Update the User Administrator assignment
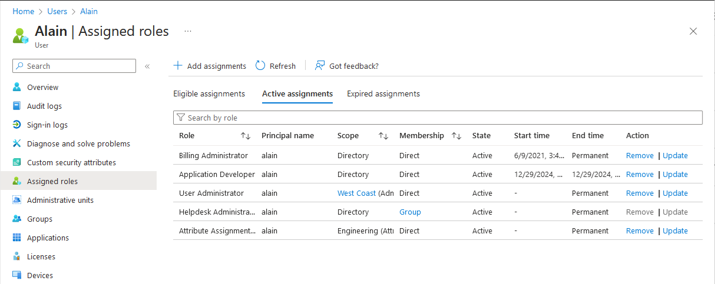The image size is (715, 284). 676,193
